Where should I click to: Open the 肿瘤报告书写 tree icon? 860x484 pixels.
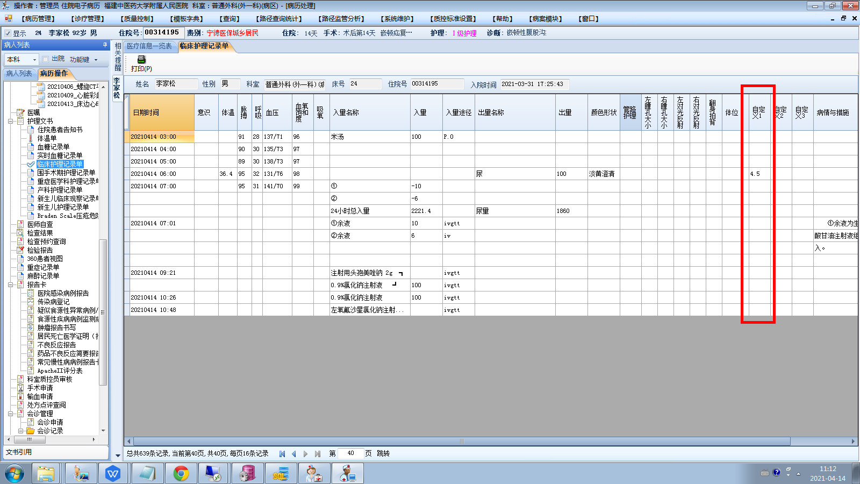[31, 328]
